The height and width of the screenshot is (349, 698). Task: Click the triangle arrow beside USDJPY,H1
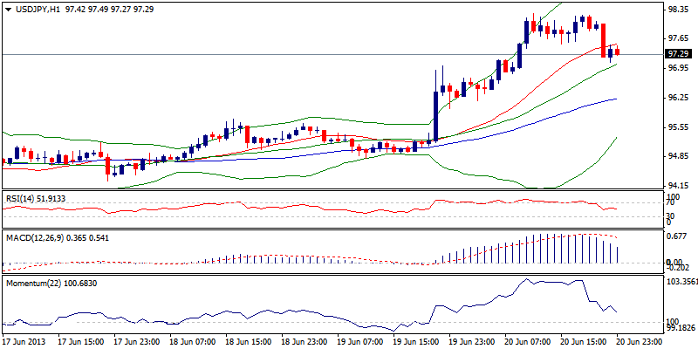9,8
